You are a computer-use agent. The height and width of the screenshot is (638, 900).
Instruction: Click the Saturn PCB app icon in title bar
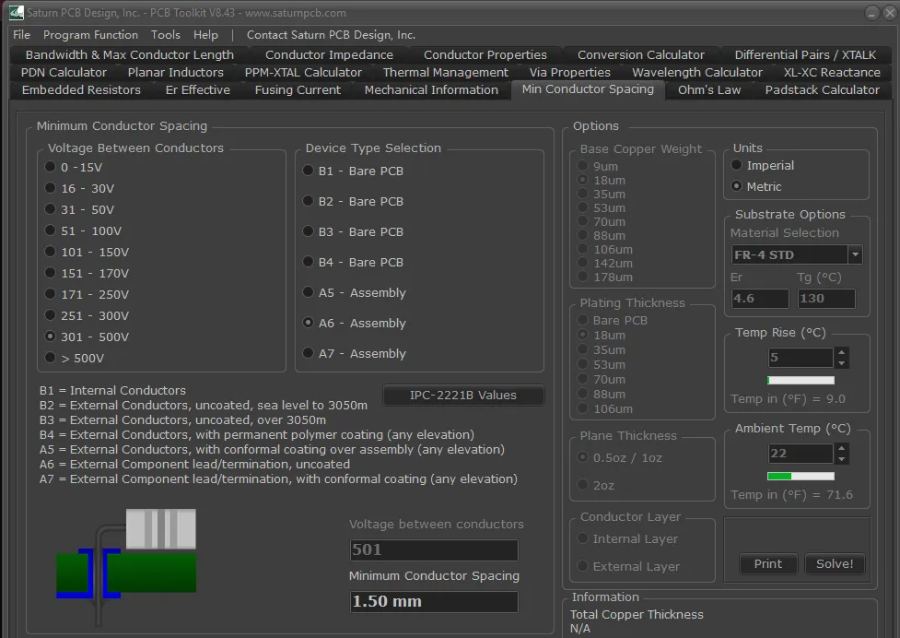tap(16, 12)
